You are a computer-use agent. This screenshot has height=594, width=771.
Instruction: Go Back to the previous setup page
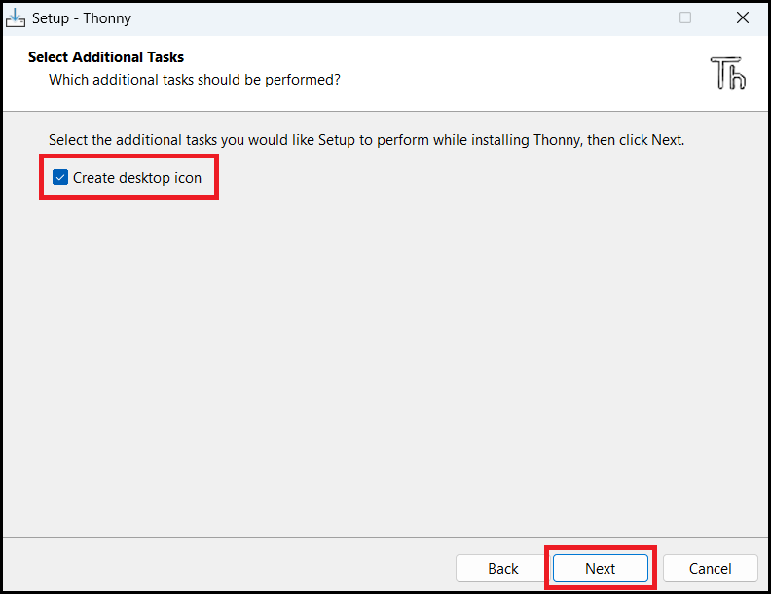(x=502, y=568)
